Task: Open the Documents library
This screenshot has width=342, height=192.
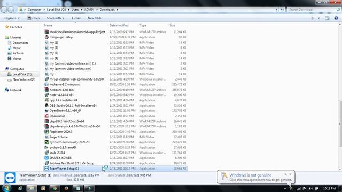Action: pos(20,43)
